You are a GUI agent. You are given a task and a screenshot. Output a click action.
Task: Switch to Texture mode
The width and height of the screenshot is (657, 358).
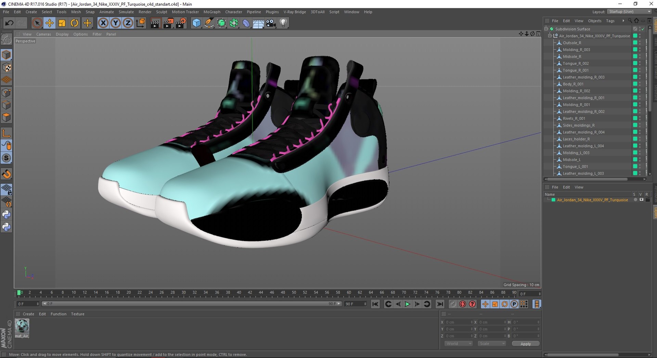(7, 67)
